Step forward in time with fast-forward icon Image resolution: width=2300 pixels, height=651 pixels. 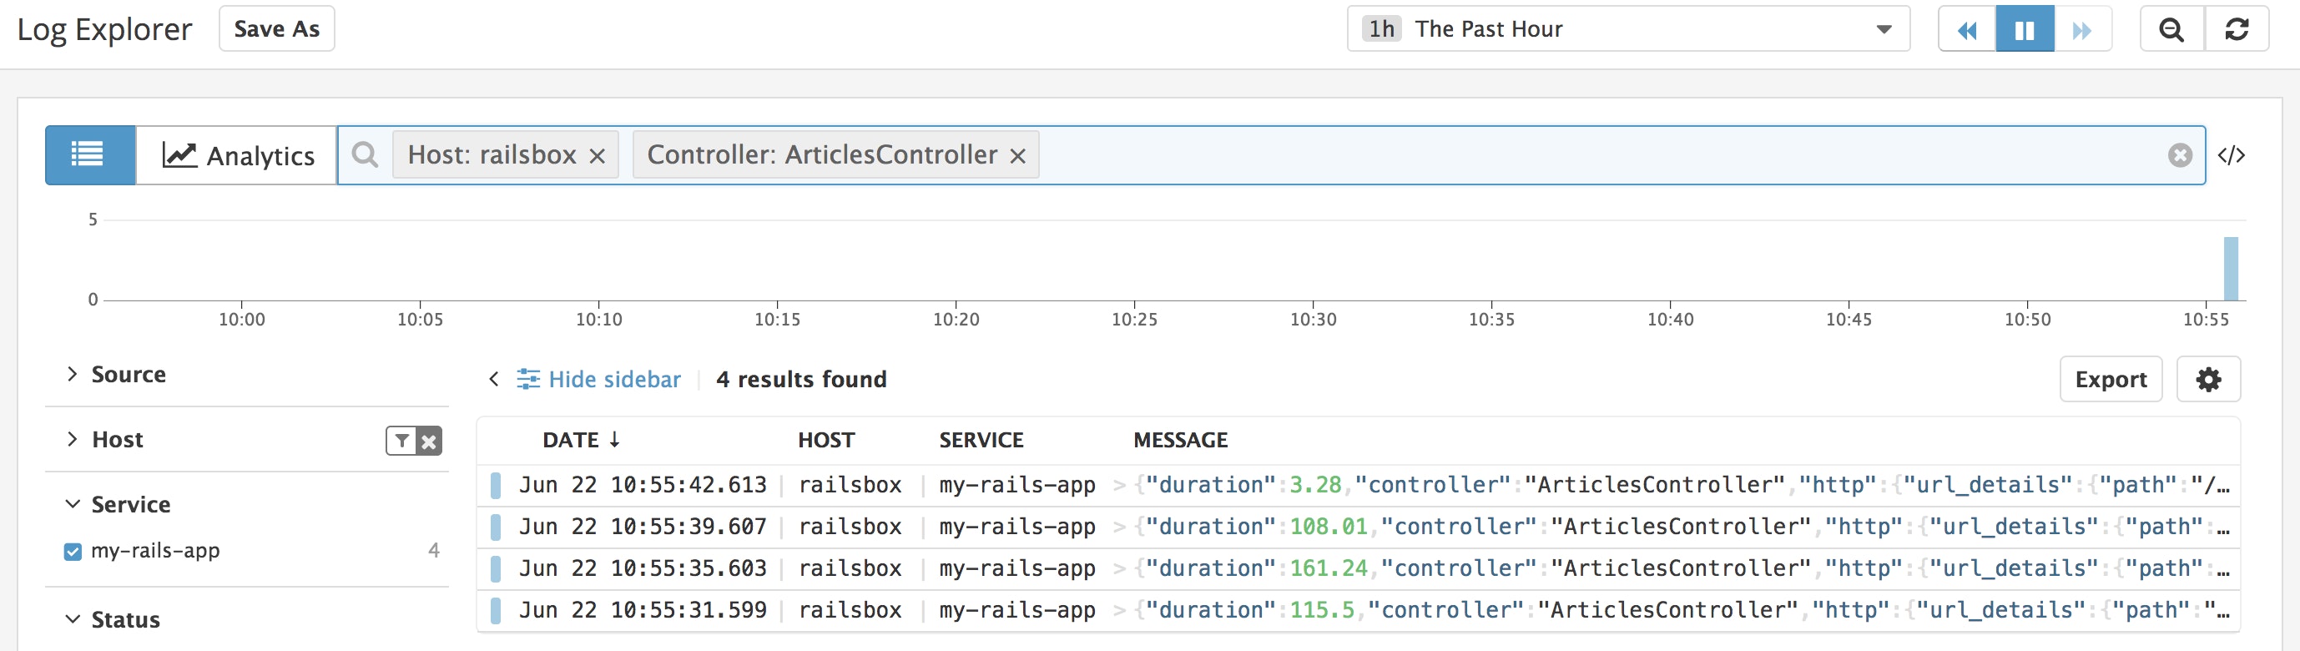click(x=2082, y=29)
